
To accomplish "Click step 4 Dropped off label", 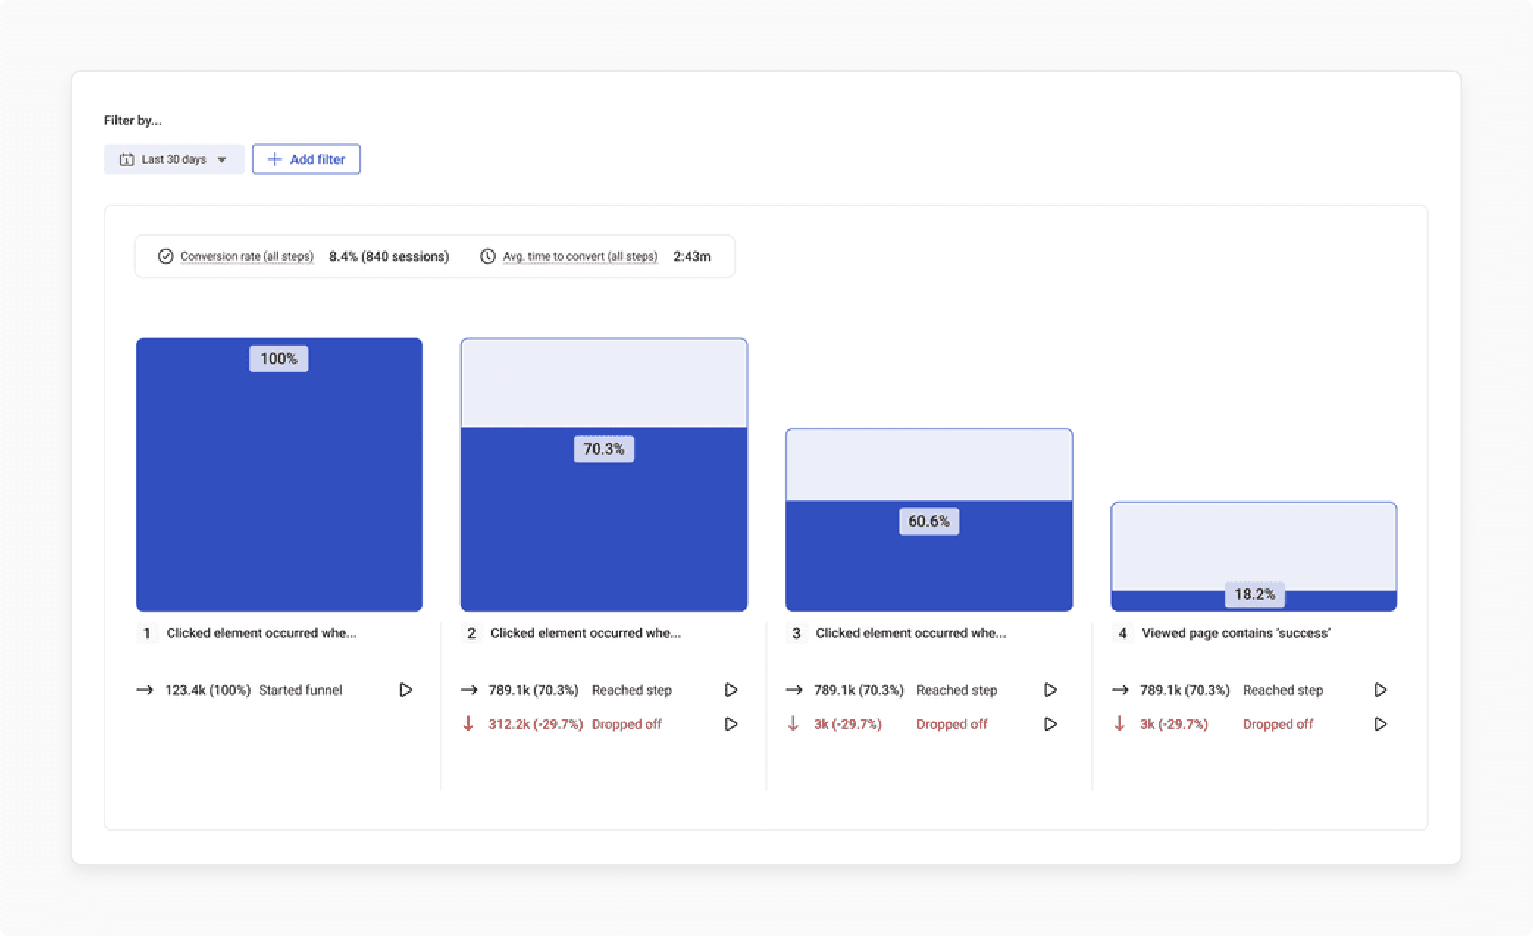I will (x=1278, y=724).
